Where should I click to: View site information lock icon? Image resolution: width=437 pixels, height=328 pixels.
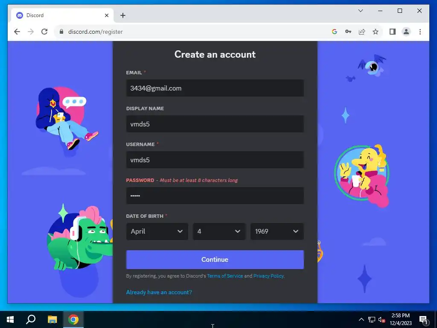61,32
